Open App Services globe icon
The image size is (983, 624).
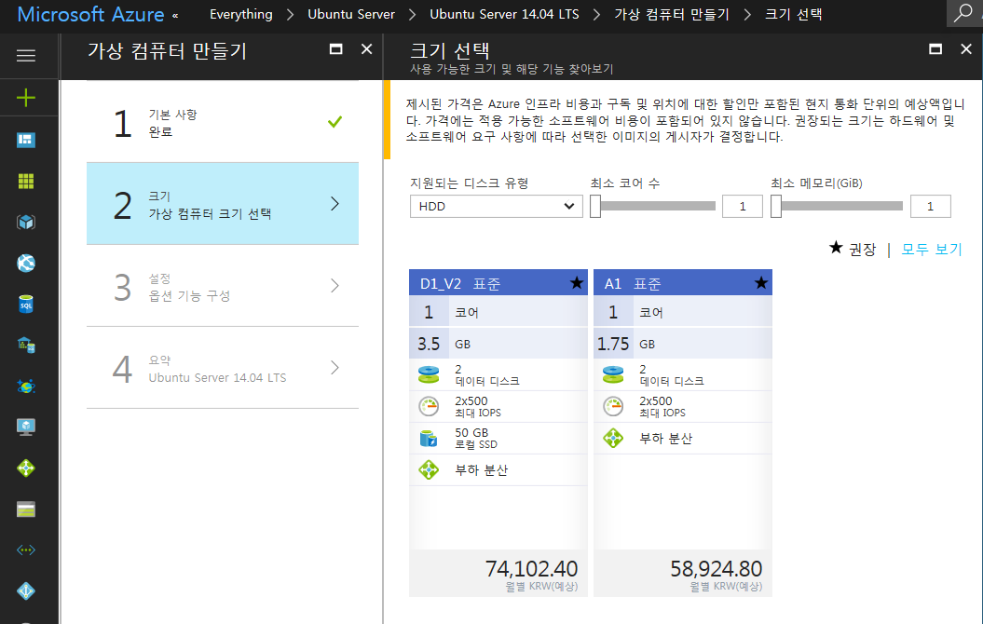click(x=26, y=264)
